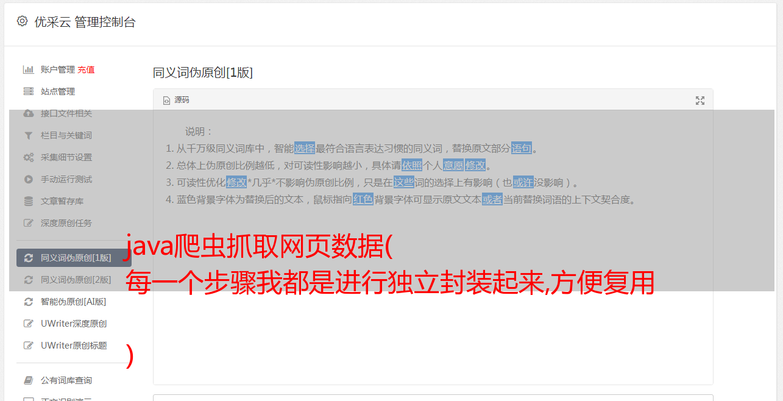Click the edit icon next to UWriter深度原创

(28, 324)
